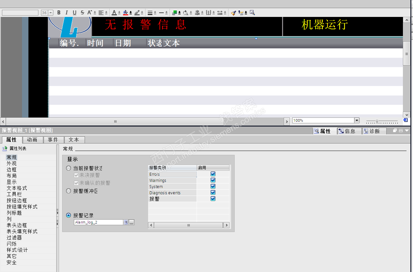Switch to the 文本 tab
Screen dimensions: 413x272
pyautogui.click(x=74, y=140)
